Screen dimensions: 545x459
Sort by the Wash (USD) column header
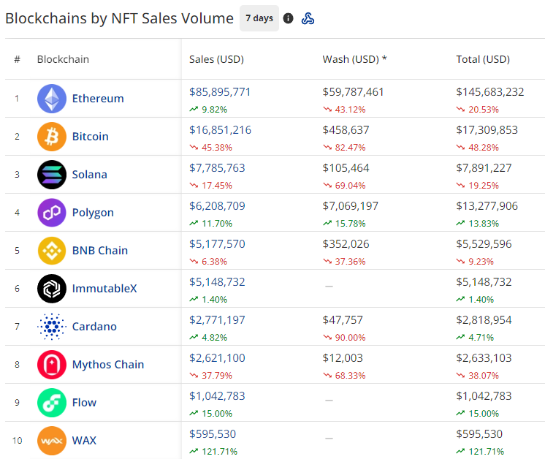point(354,59)
